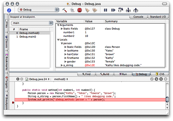Click the editor scroll up arrow
Viewport: 173px width, 121px height.
tap(167, 104)
